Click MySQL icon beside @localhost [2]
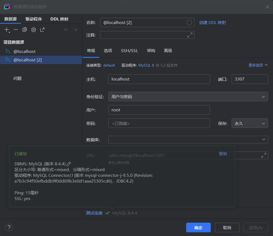Screen dimensions: 273x236 click(x=8, y=60)
